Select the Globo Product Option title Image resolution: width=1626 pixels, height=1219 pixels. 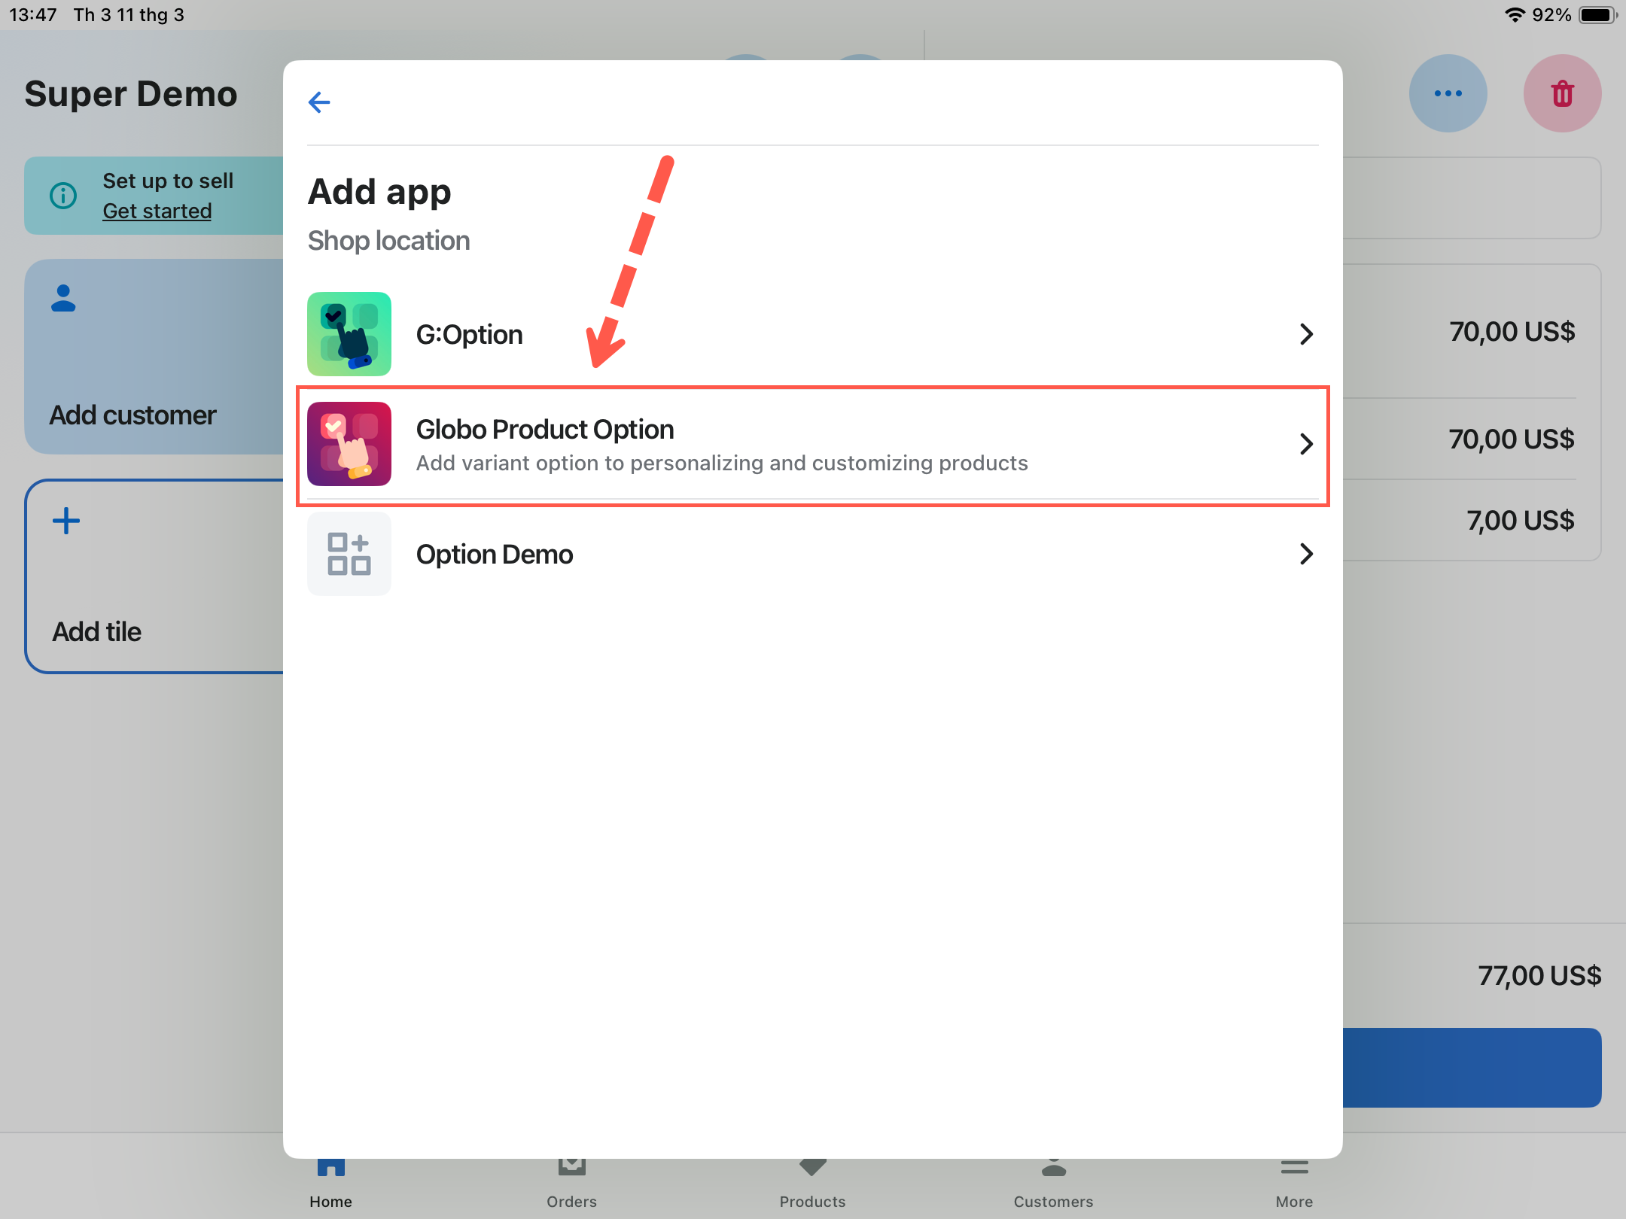click(x=545, y=430)
